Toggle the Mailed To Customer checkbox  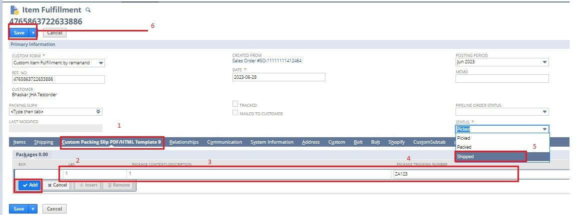235,113
